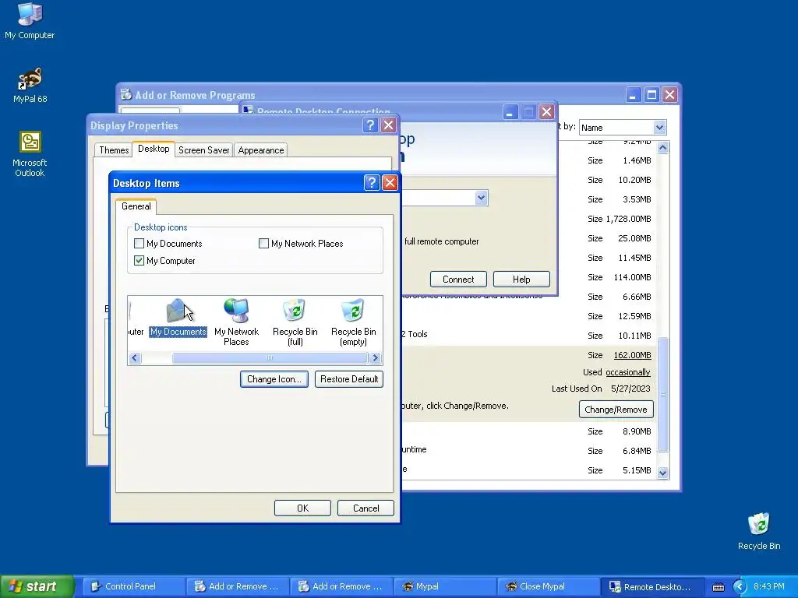Select the Recycle Bin (full) icon
The width and height of the screenshot is (798, 598).
pyautogui.click(x=295, y=322)
